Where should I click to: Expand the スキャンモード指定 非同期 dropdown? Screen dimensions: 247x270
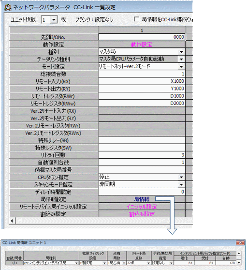tap(181, 184)
